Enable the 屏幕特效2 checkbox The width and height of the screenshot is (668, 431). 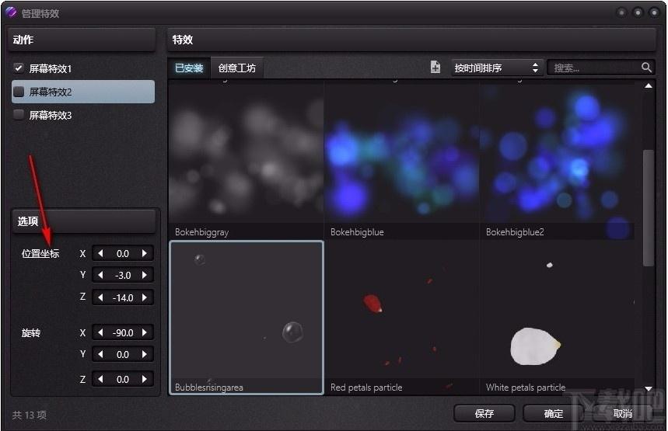pos(19,92)
